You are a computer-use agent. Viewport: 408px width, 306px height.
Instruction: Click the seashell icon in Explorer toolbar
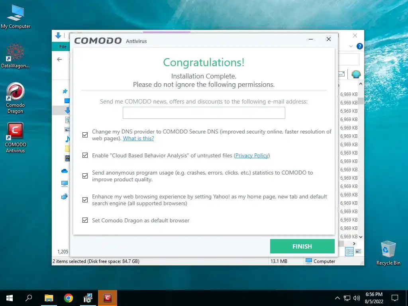coord(356,74)
